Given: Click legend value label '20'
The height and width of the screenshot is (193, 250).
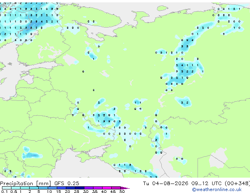Looking at the screenshot, I should 67,191.
